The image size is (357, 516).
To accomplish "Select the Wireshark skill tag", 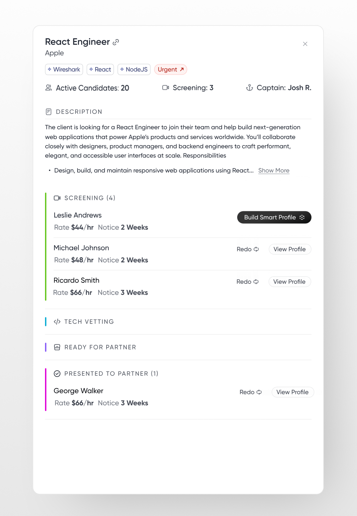I will pos(64,69).
